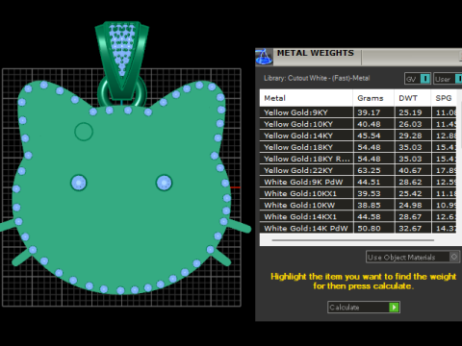The width and height of the screenshot is (462, 346).
Task: Toggle the GV switch
Action: pyautogui.click(x=418, y=79)
